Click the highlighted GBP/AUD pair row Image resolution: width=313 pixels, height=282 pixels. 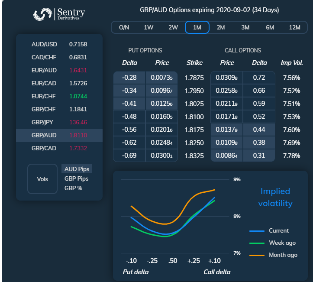tap(59, 136)
